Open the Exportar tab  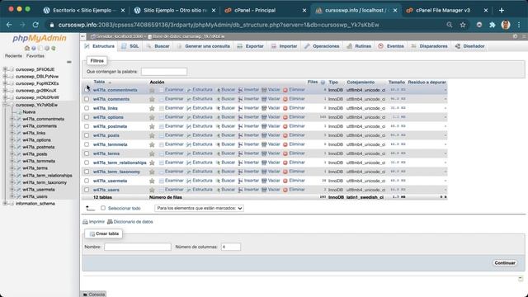(250, 46)
